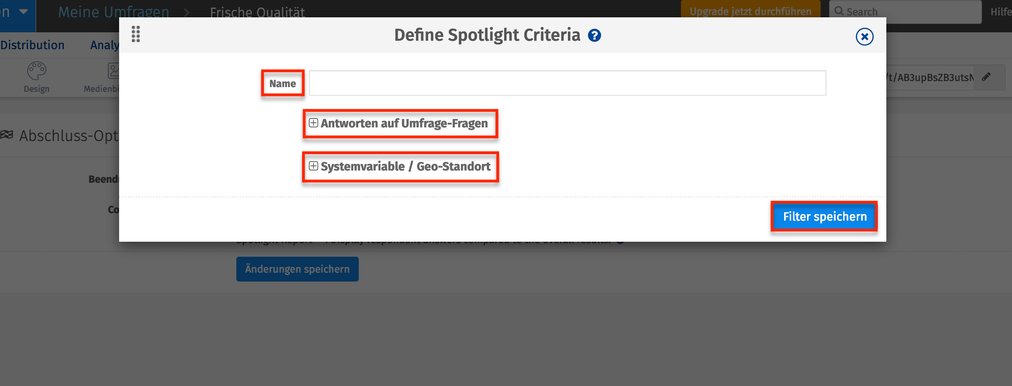Open help via the question mark beside dialog title

(x=594, y=35)
